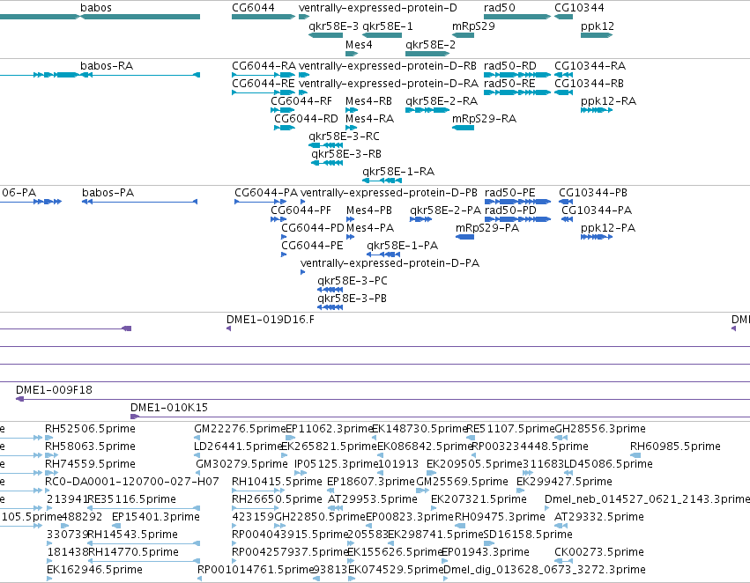Click the ventrally-expressed-protein-D-RB transcript label
Image resolution: width=750 pixels, height=583 pixels.
coord(388,65)
